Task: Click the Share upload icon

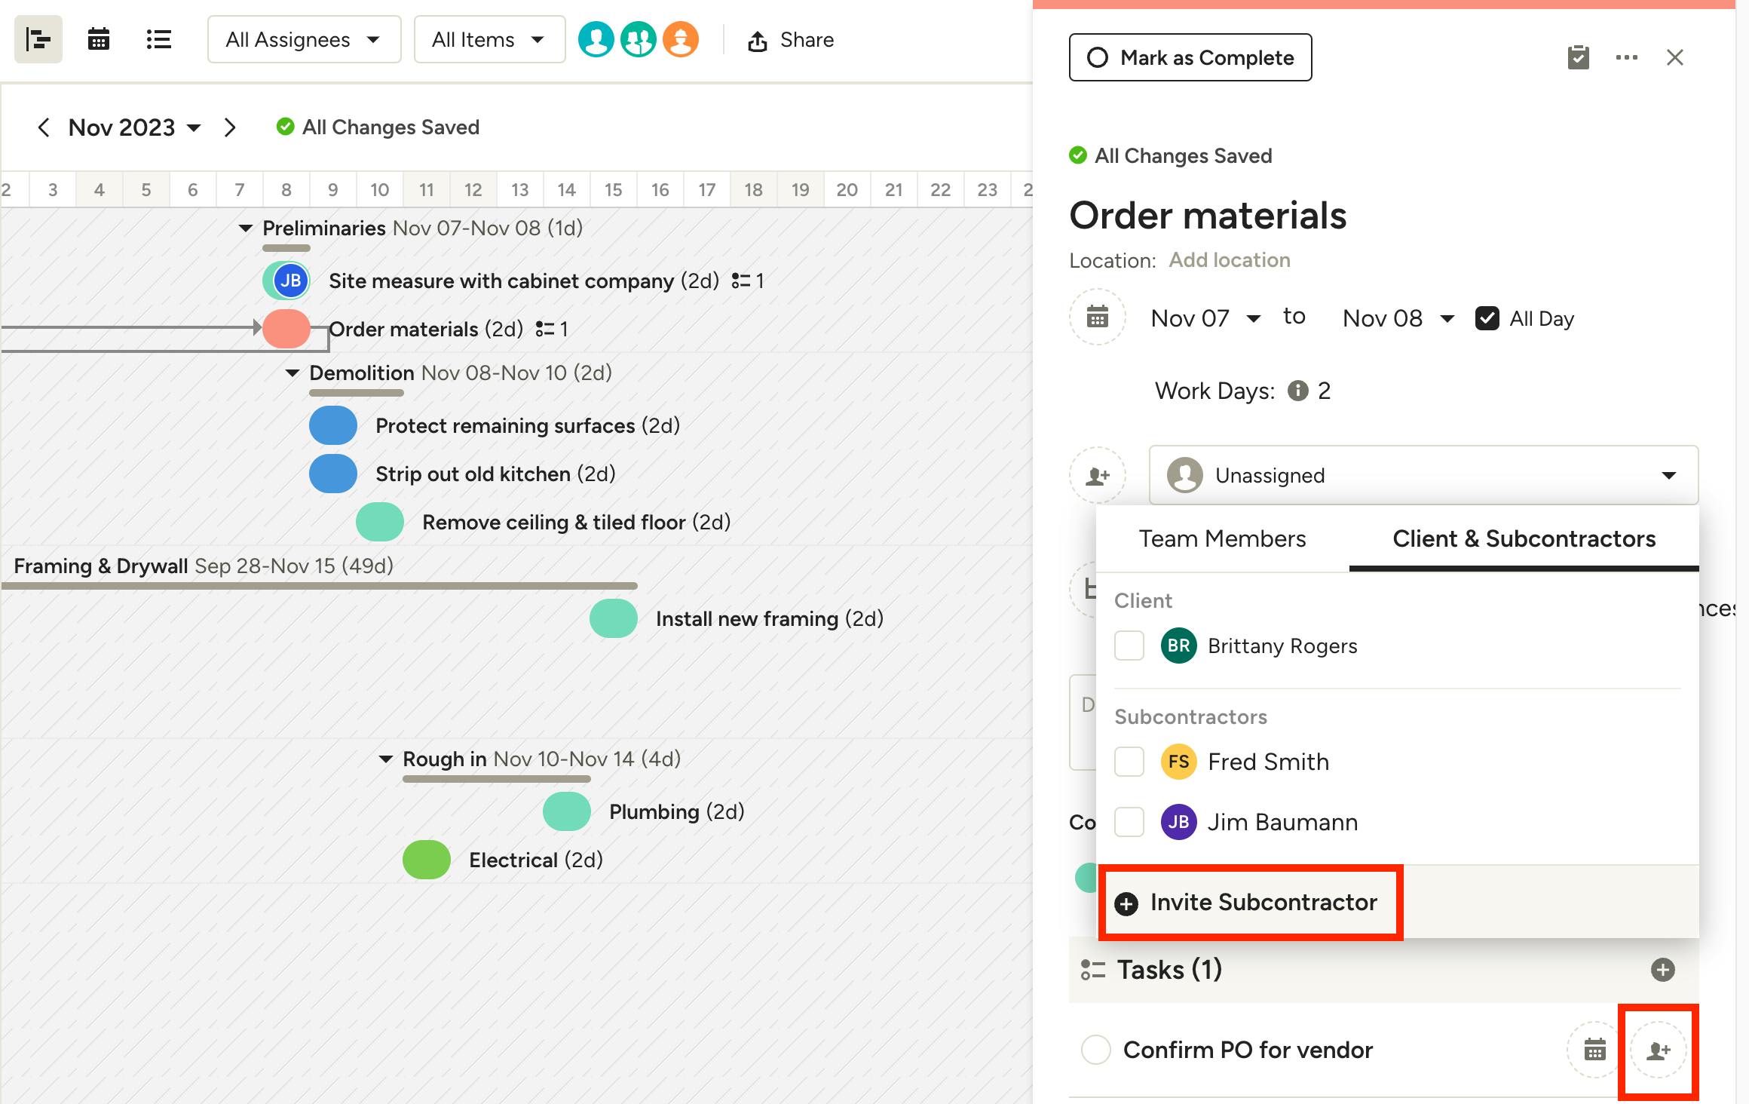Action: tap(757, 41)
